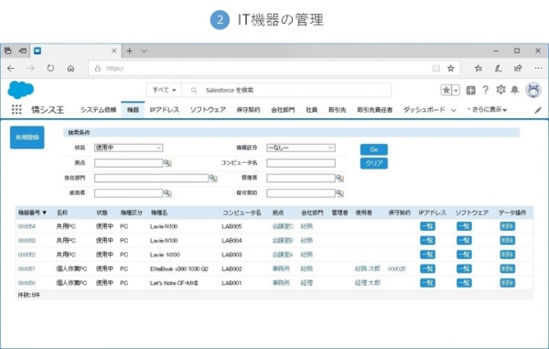The image size is (549, 349).
Task: Open the user profile avatar
Action: (x=533, y=90)
